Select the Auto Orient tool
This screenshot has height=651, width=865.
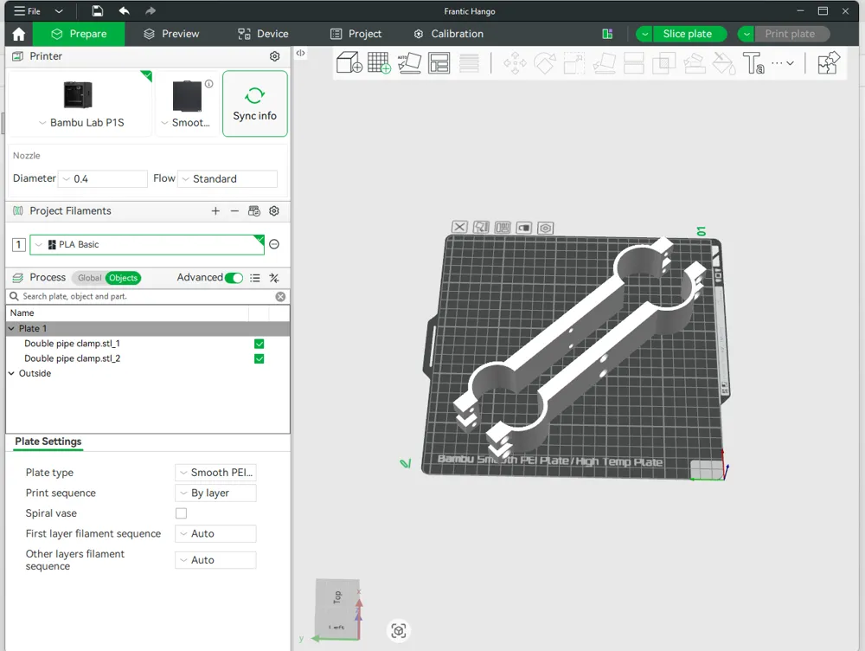408,62
